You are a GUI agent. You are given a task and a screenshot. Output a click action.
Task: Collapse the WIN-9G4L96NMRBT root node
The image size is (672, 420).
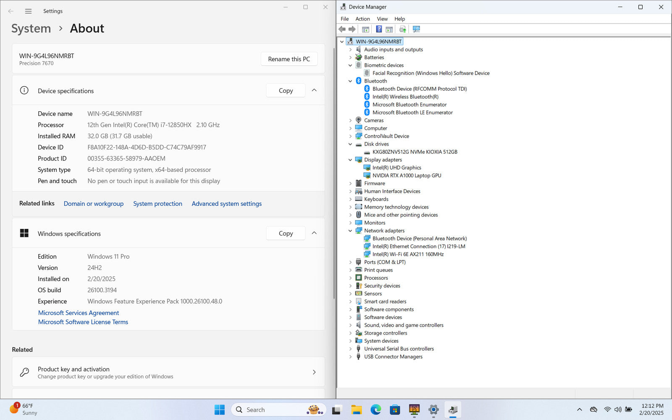click(342, 42)
